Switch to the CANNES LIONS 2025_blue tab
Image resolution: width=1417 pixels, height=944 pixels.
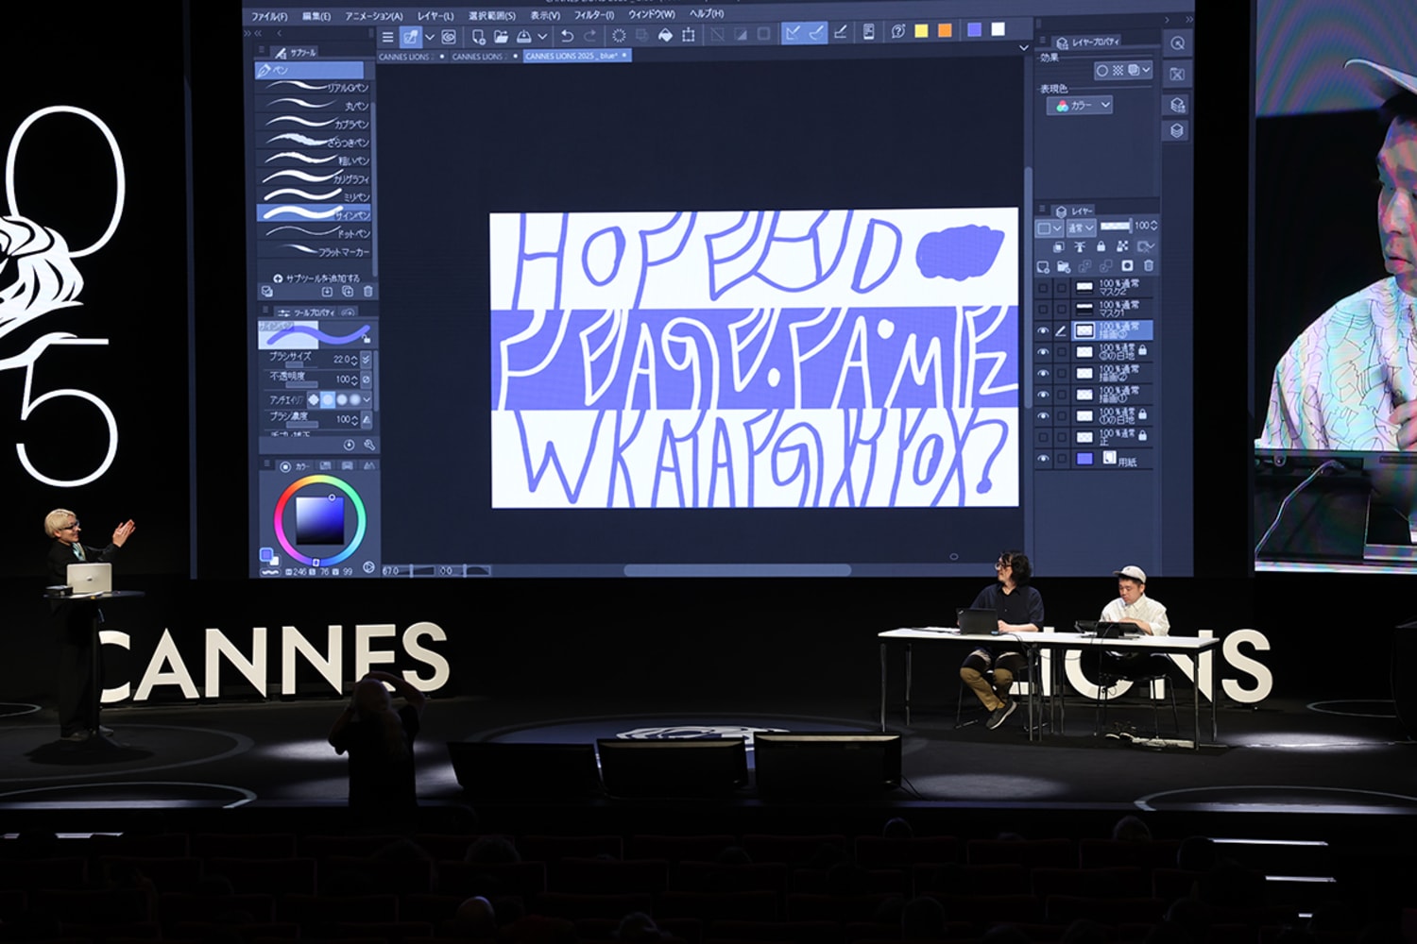click(576, 56)
